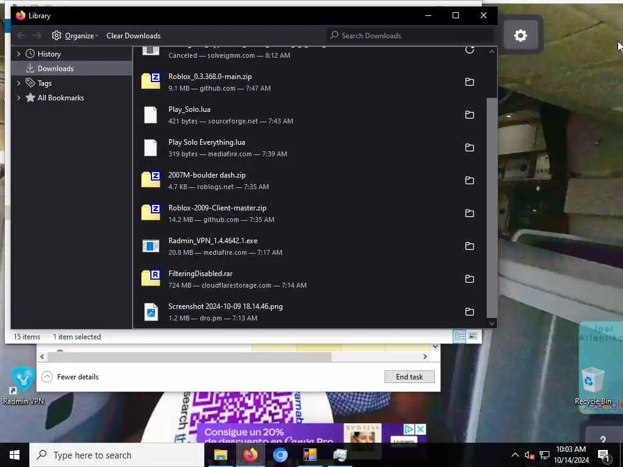
Task: Click the Windows taskbar search box
Action: (117, 455)
